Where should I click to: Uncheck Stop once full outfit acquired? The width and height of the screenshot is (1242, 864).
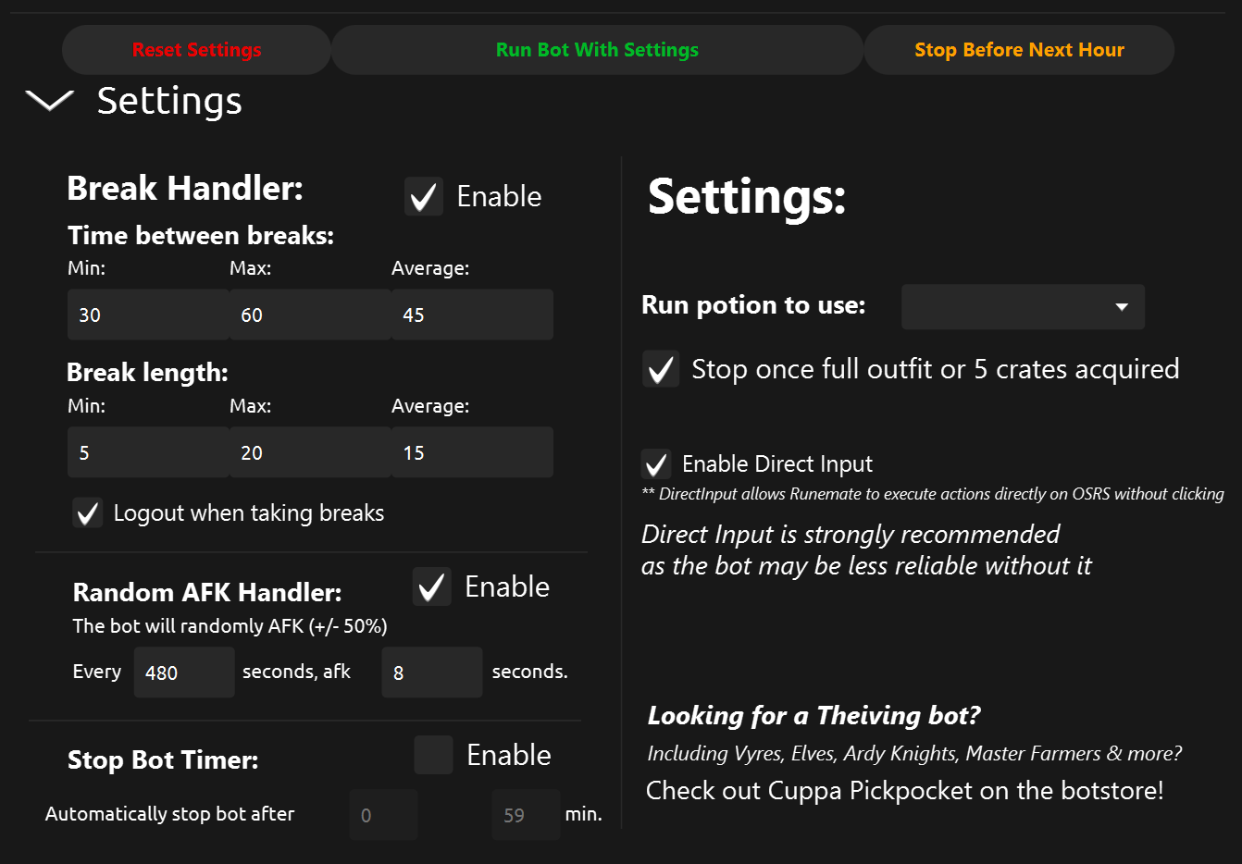tap(661, 370)
